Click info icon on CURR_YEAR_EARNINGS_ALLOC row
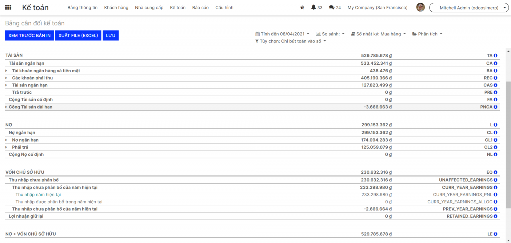Viewport: 511px width, 243px height. 496,202
